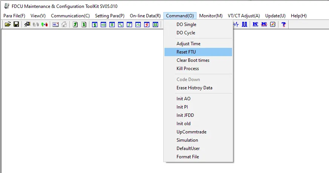Image resolution: width=329 pixels, height=173 pixels.
Task: Select the Format File command
Action: pyautogui.click(x=198, y=157)
